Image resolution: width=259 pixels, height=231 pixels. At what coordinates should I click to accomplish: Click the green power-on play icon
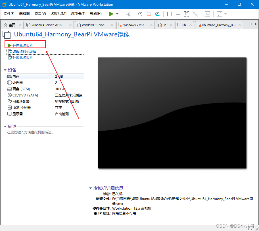111,14
